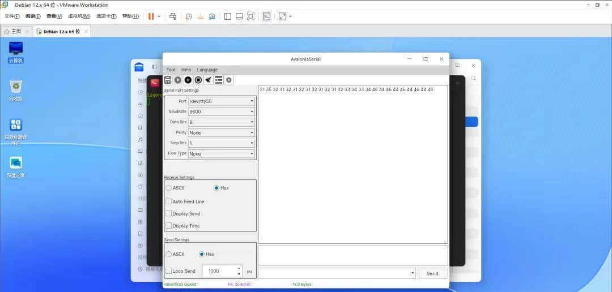This screenshot has height=292, width=612.
Task: Close the Debian 12.x 64 位 tab
Action: [86, 31]
